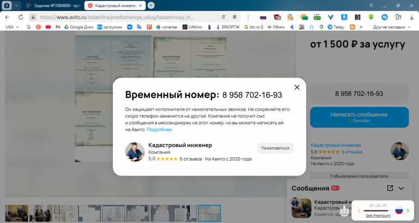Image resolution: width=419 pixels, height=223 pixels.
Task: Open загрузчик bookmark
Action: [110, 27]
